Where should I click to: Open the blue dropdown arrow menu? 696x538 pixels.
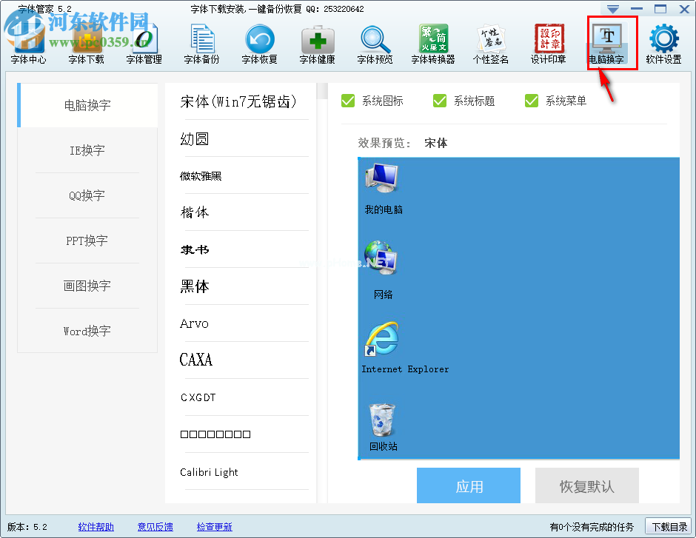612,8
